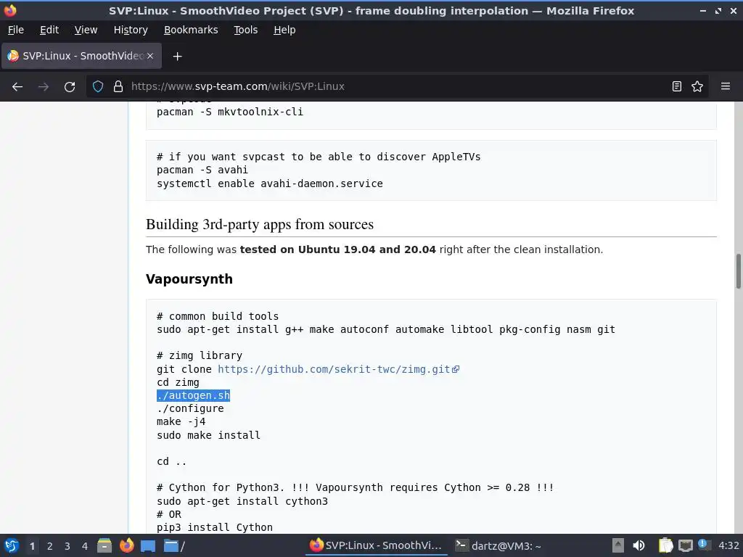Open the zimg.git GitHub link
The image size is (743, 557).
point(338,369)
